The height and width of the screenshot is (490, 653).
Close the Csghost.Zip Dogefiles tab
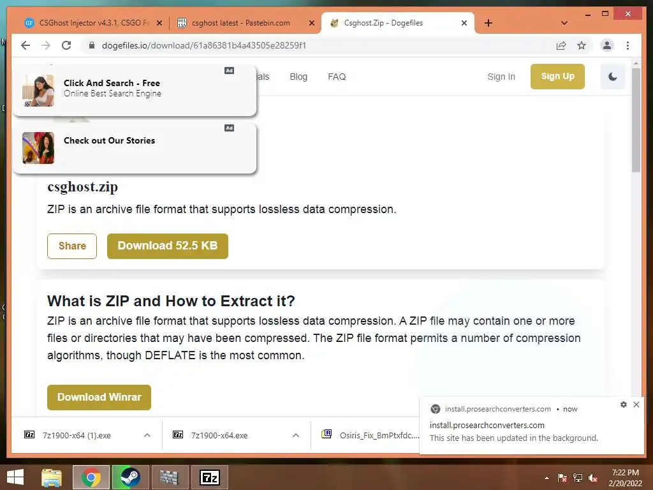[x=464, y=24]
